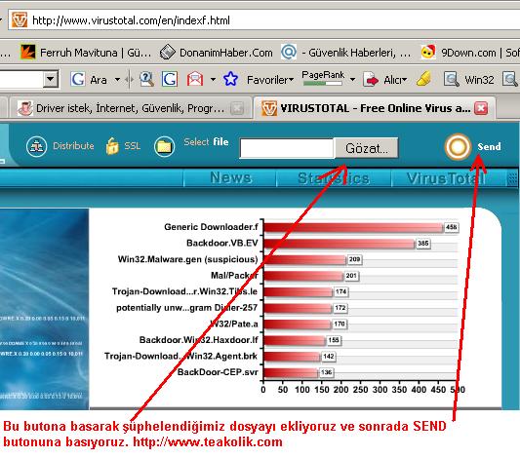Click the address bar URL field

coord(264,20)
